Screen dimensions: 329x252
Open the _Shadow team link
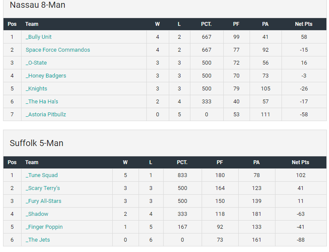pyautogui.click(x=37, y=214)
